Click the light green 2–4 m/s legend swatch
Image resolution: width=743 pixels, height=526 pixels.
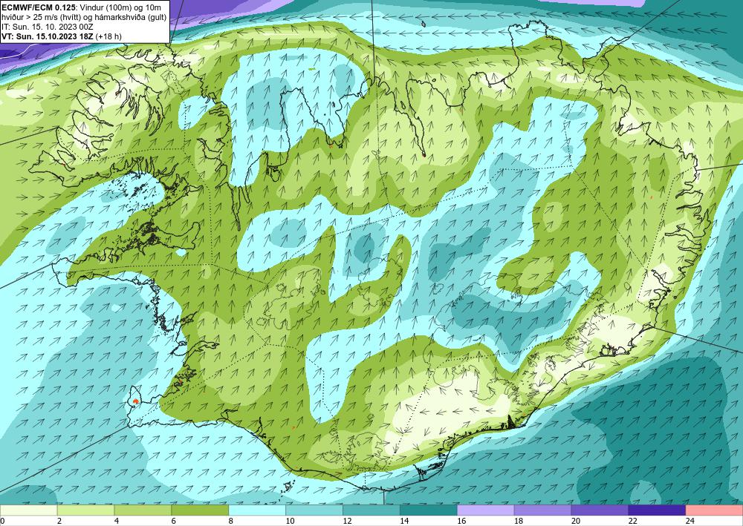pyautogui.click(x=85, y=510)
